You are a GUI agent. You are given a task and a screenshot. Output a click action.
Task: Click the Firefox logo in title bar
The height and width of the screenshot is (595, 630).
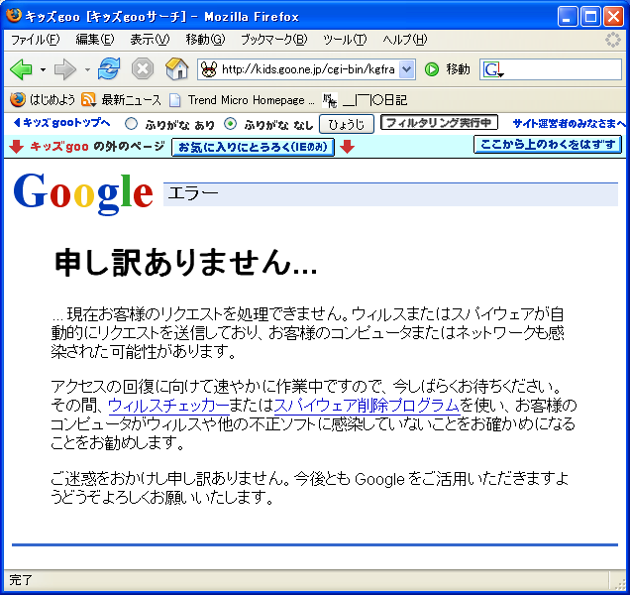tap(14, 15)
